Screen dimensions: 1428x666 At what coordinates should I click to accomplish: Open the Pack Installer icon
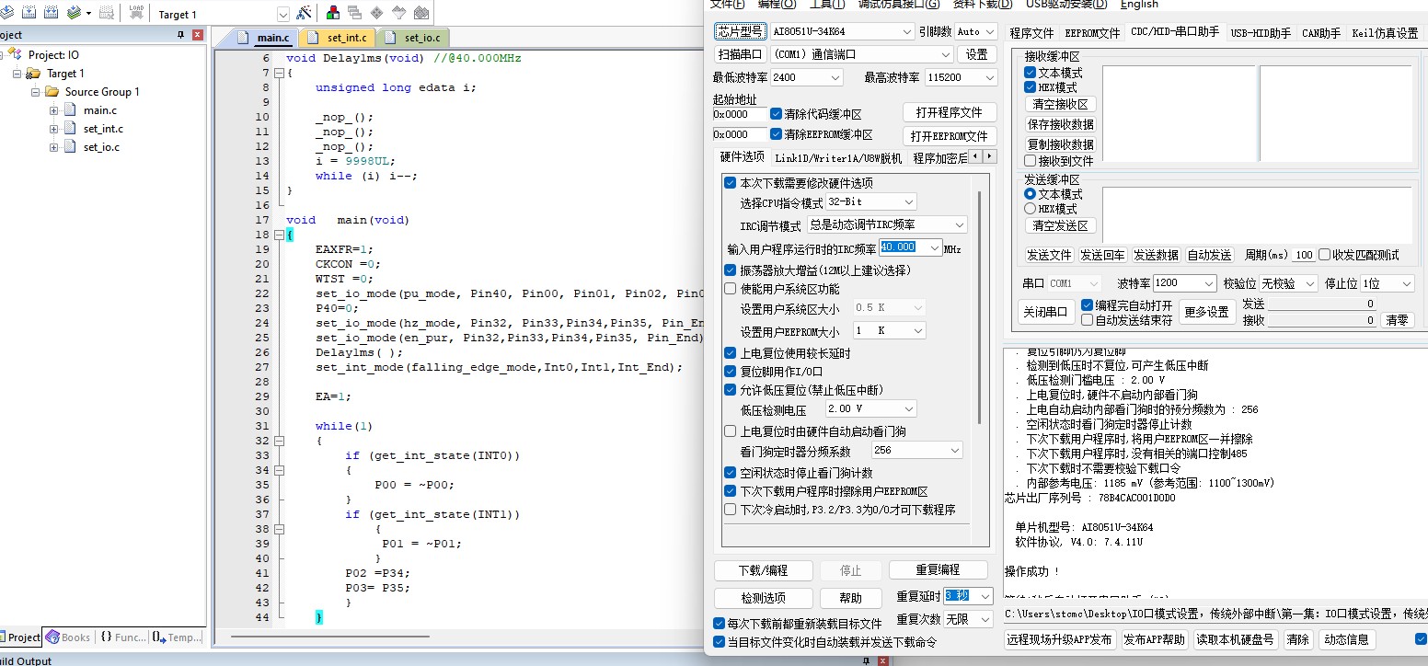(x=420, y=14)
